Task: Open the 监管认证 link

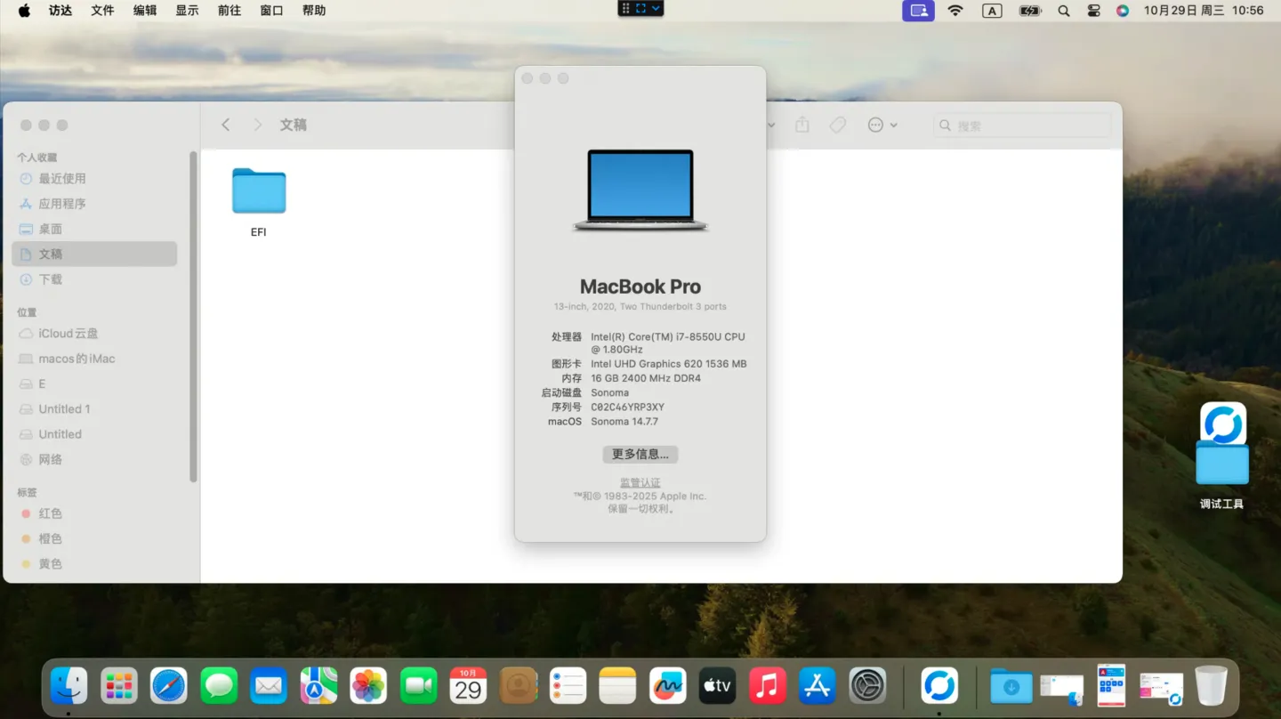Action: point(640,481)
